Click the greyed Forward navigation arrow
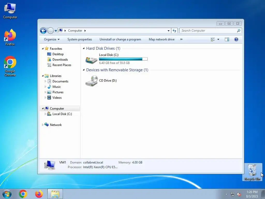The height and width of the screenshot is (199, 265). (x=50, y=31)
